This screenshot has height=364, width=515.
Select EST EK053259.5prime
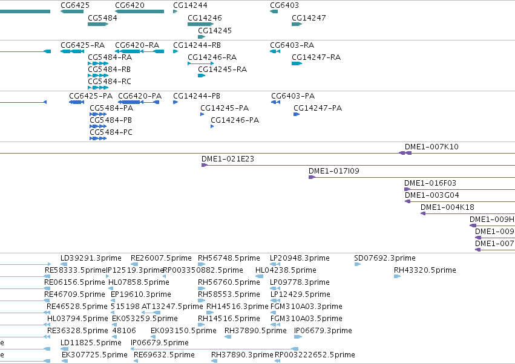point(145,319)
